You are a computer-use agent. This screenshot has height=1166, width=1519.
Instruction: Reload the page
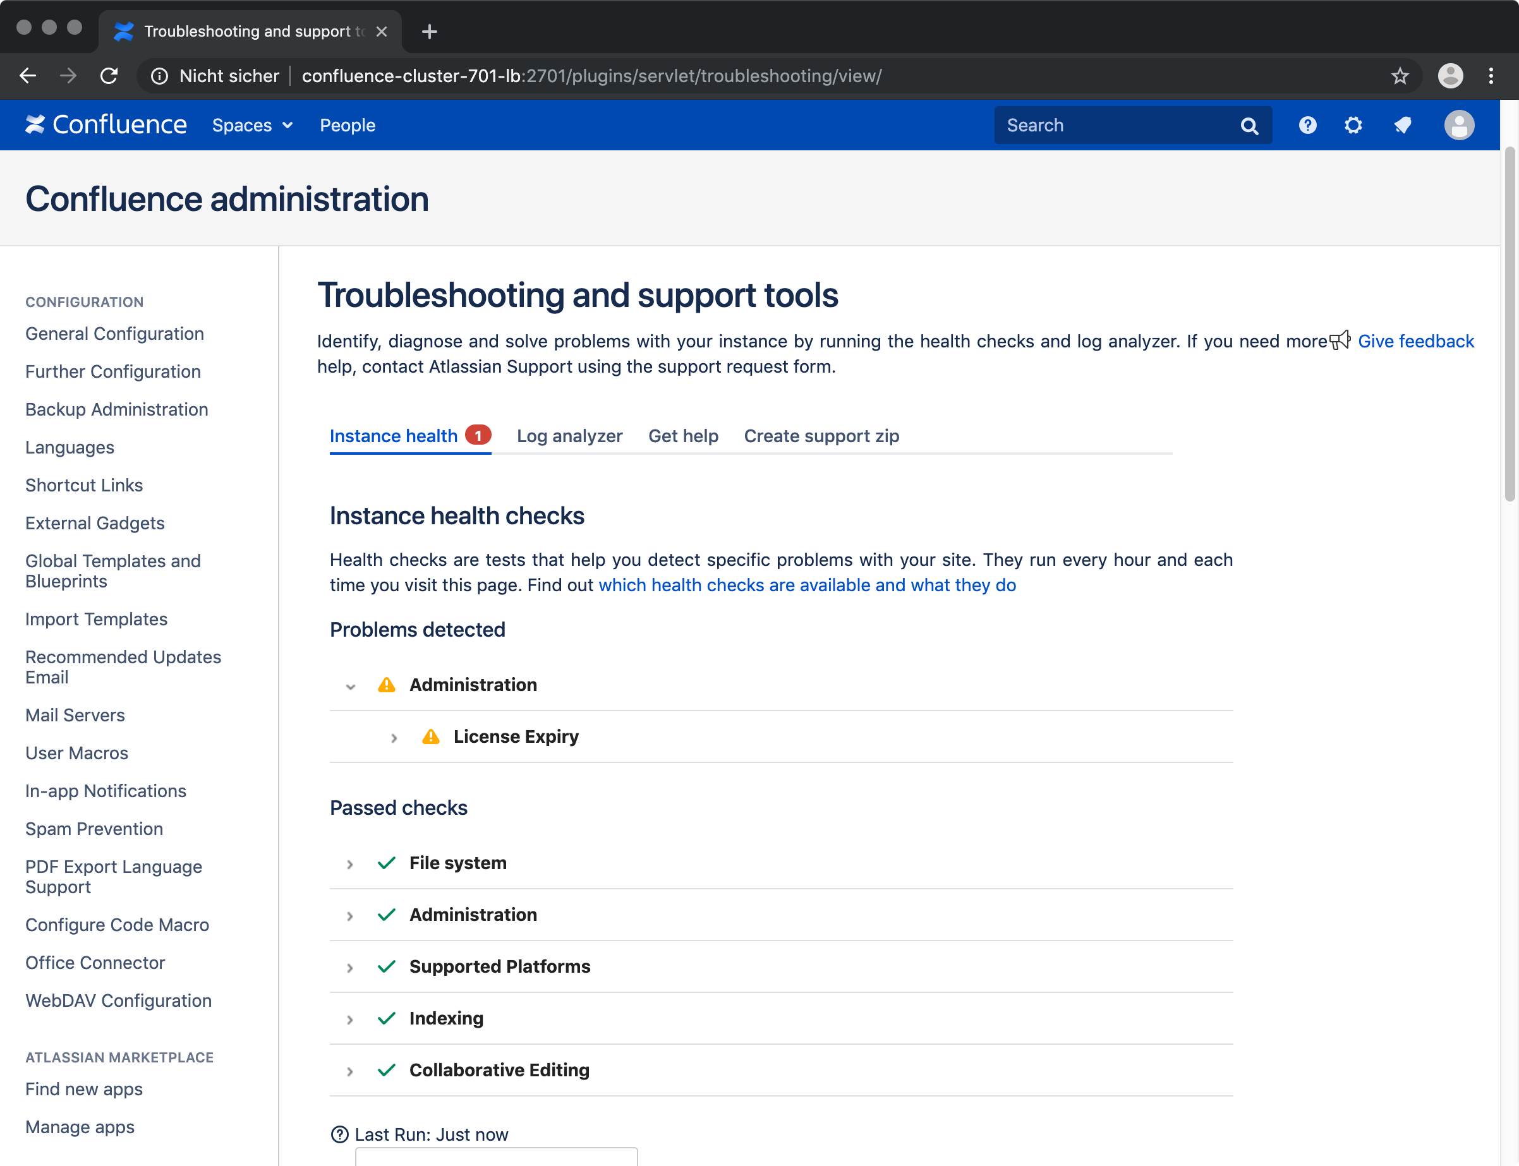coord(109,76)
